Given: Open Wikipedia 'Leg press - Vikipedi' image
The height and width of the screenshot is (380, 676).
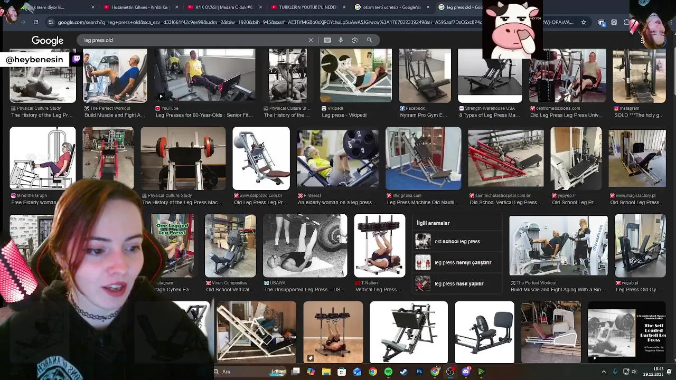Looking at the screenshot, I should 355,75.
